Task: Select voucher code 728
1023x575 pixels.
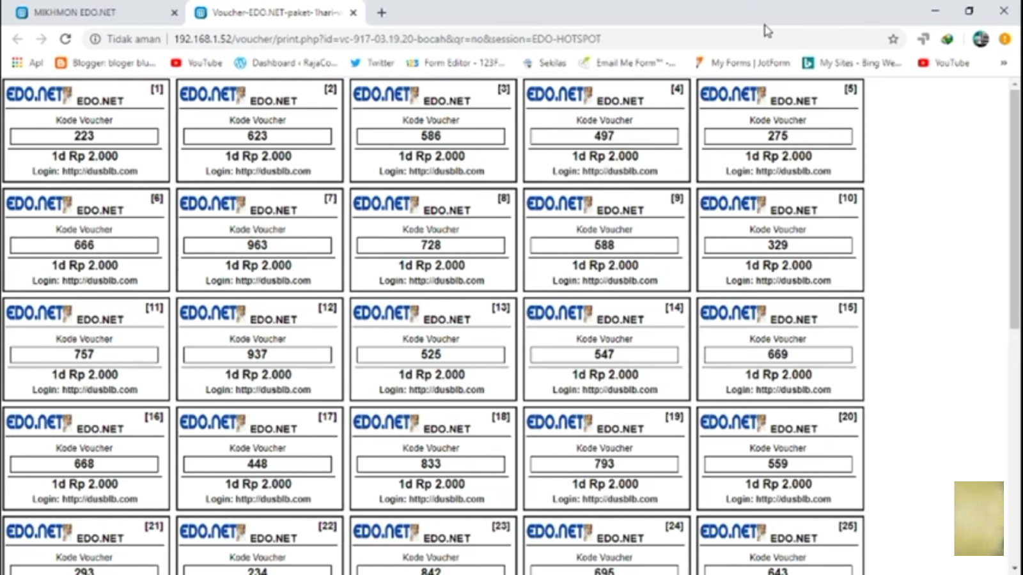Action: (431, 245)
